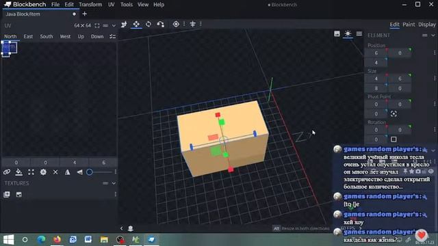Open the Pivot Point row three-dot options
Image resolution: width=438 pixels, height=246 pixels.
pyautogui.click(x=435, y=104)
